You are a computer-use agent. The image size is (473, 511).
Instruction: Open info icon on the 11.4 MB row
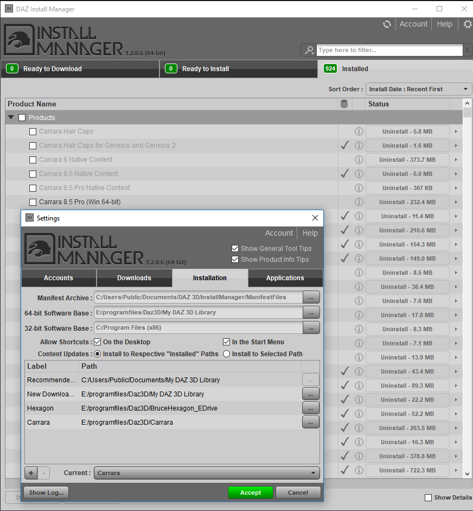[359, 216]
